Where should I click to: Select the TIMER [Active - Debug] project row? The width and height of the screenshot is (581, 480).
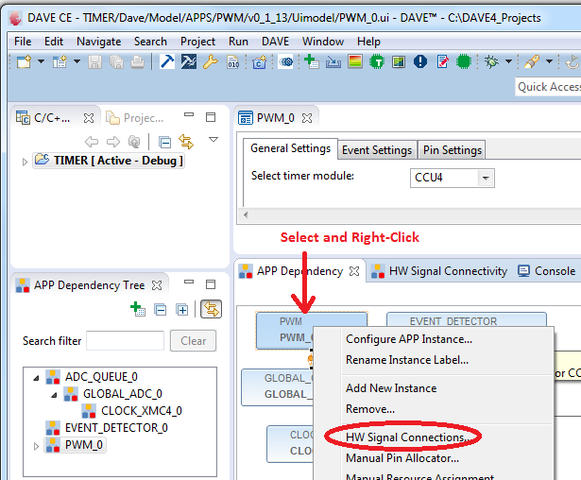coord(109,161)
